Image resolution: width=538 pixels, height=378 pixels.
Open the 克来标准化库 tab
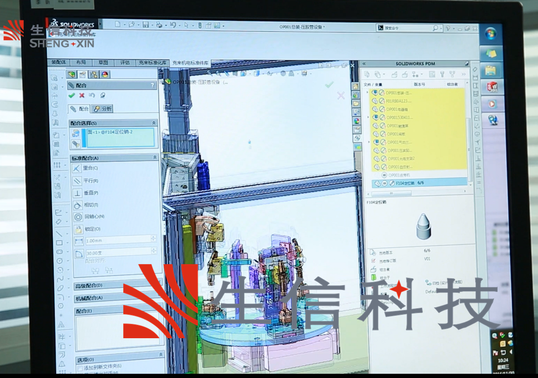(x=153, y=63)
